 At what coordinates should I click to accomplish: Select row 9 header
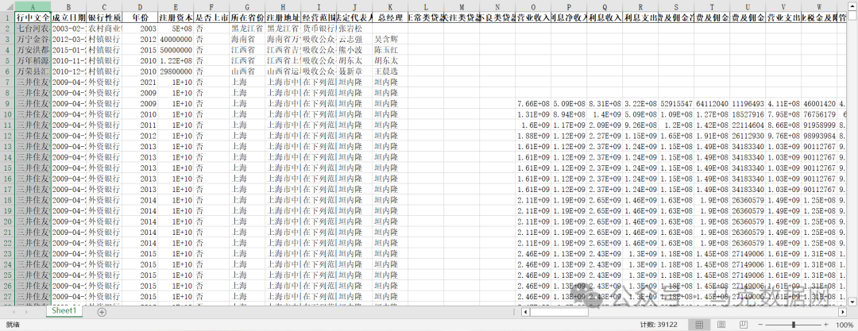pyautogui.click(x=7, y=103)
